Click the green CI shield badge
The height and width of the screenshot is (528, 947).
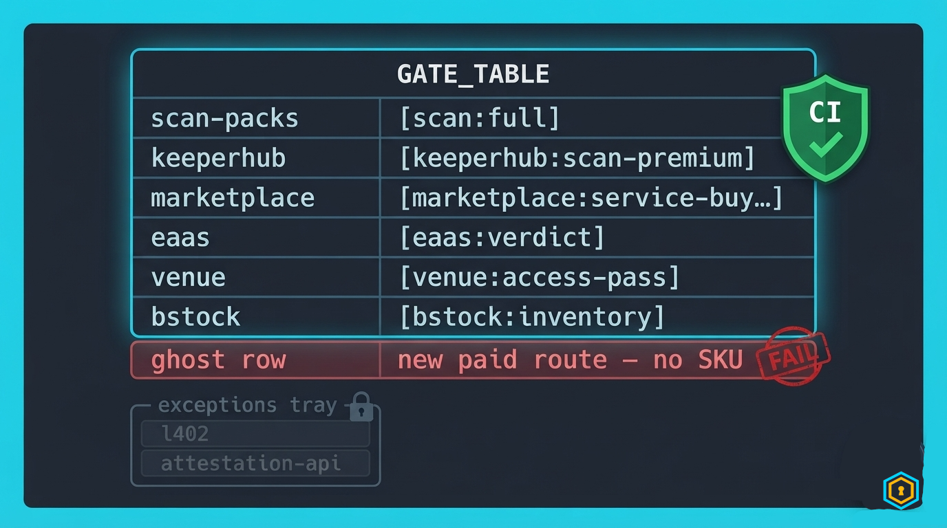[x=825, y=128]
